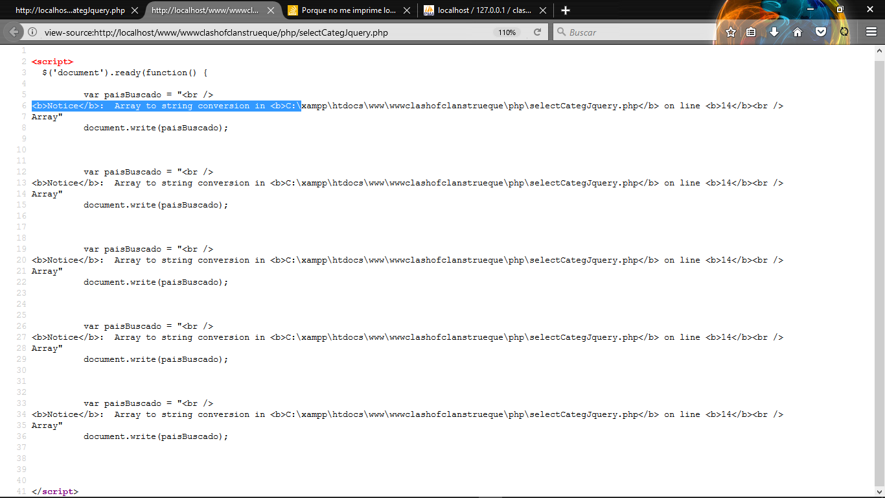Click the highlighted Notice text on line 6

tap(167, 106)
